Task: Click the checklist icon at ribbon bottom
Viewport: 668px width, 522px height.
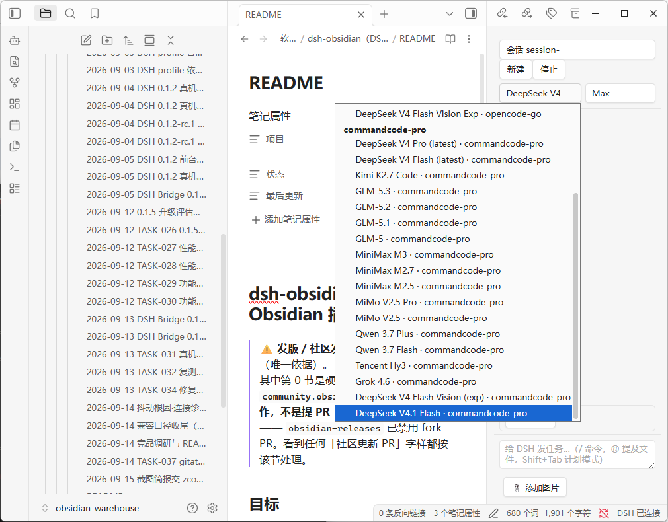Action: 15,188
